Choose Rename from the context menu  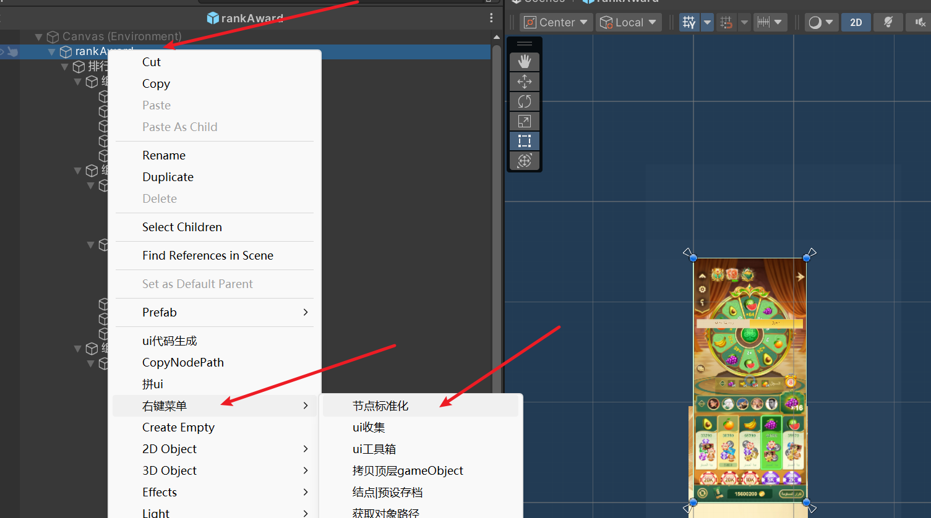tap(215, 155)
